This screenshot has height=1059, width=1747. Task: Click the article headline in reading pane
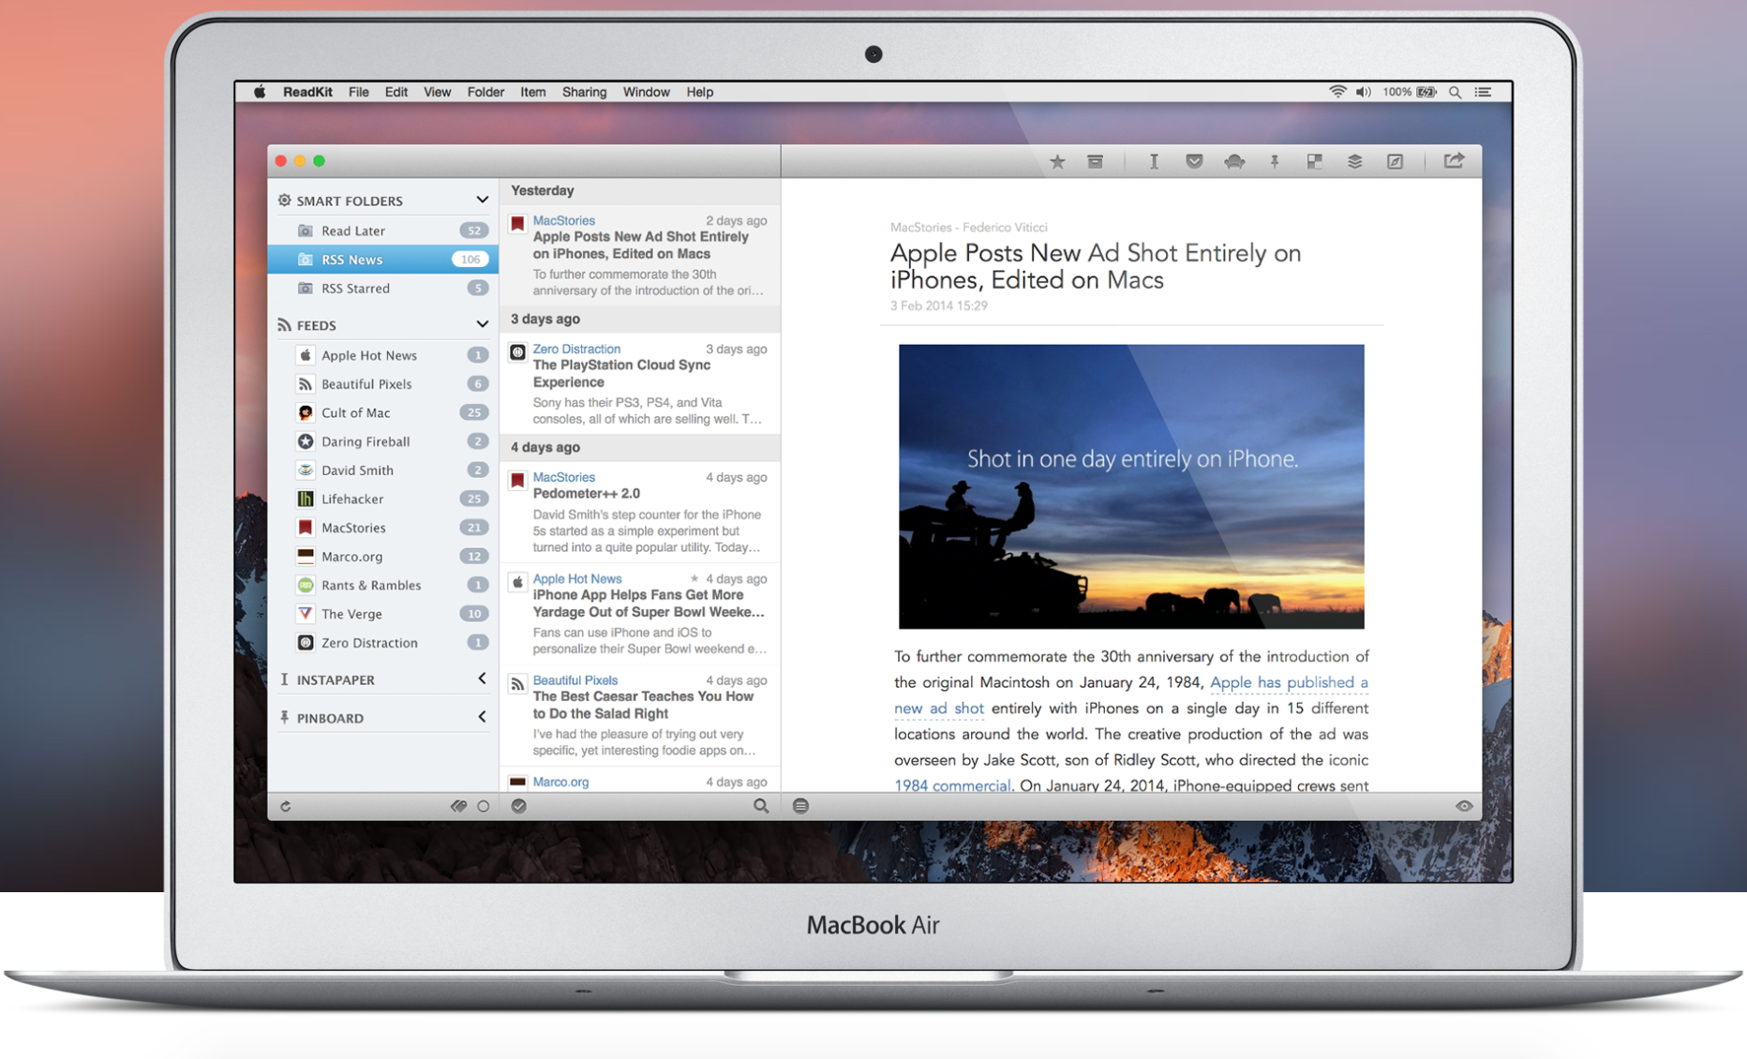(x=1095, y=266)
